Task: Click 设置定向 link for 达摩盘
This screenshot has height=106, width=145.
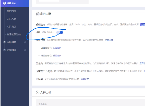Action: click(x=85, y=79)
